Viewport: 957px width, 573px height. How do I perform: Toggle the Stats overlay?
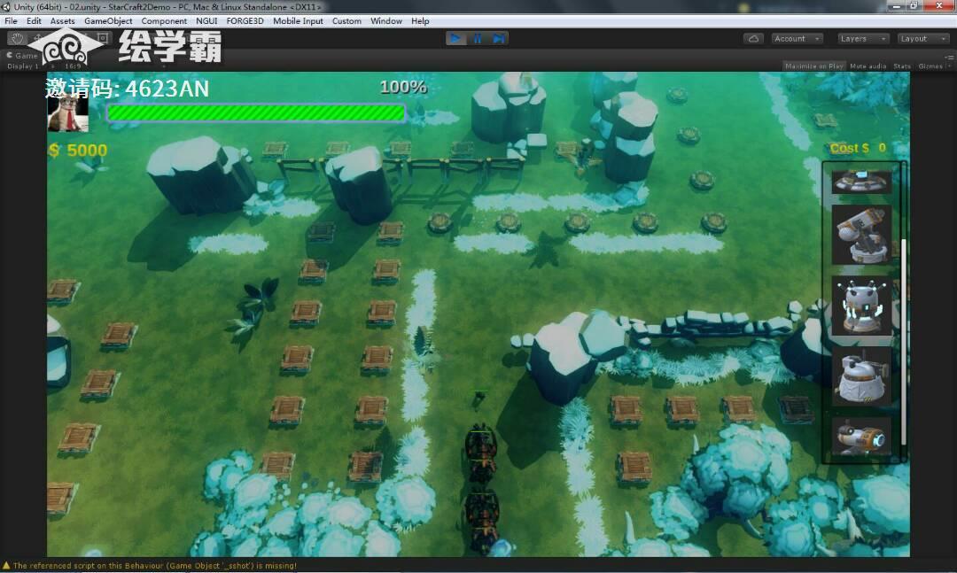(902, 66)
